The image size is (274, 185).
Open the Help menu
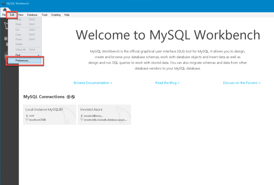tap(67, 15)
